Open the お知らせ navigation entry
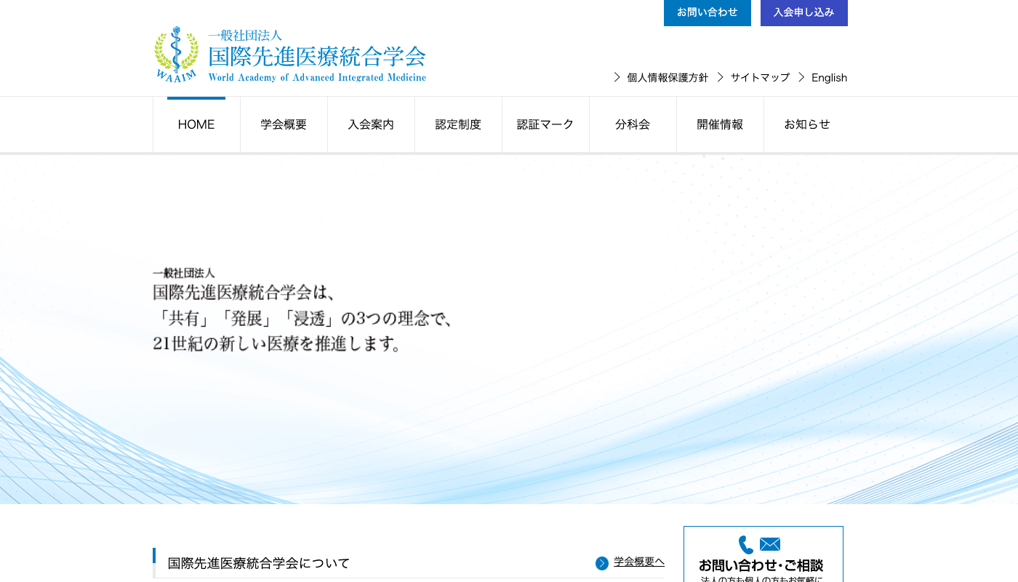This screenshot has height=582, width=1018. tap(807, 124)
